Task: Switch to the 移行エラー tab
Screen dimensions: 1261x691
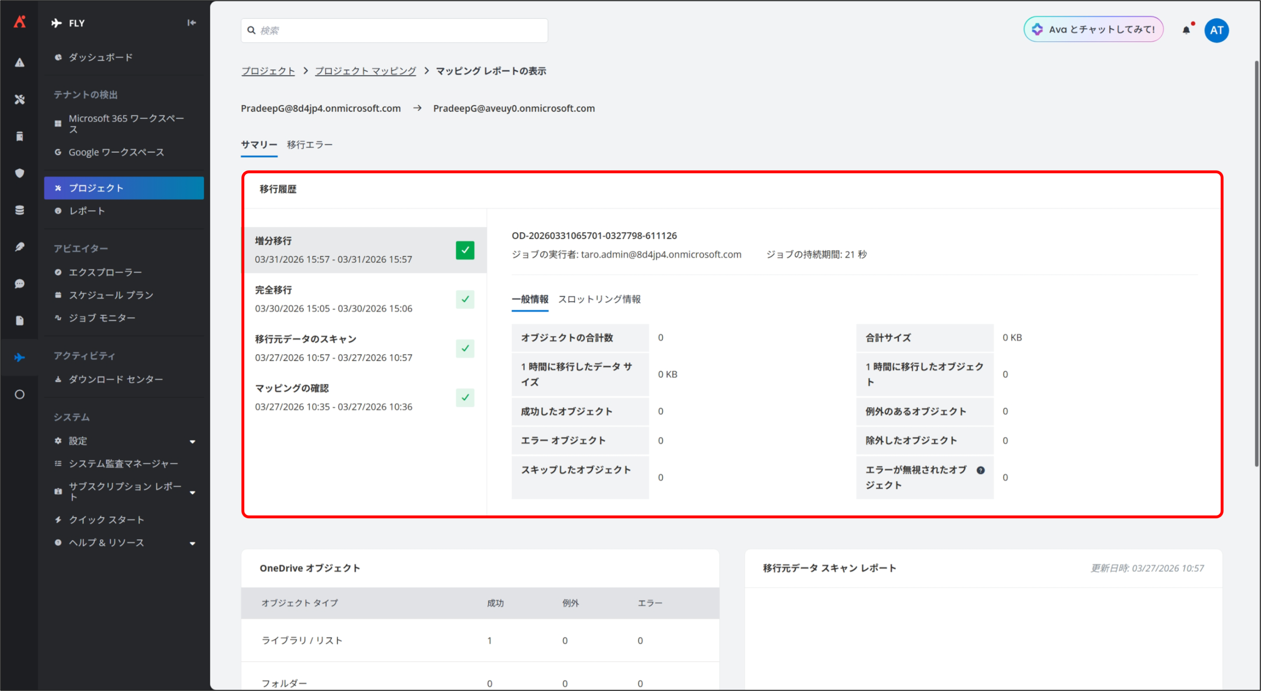Action: 309,145
